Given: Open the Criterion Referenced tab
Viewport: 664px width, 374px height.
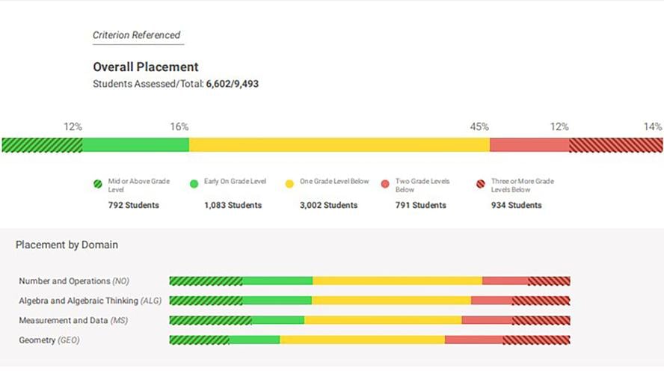Looking at the screenshot, I should [136, 35].
